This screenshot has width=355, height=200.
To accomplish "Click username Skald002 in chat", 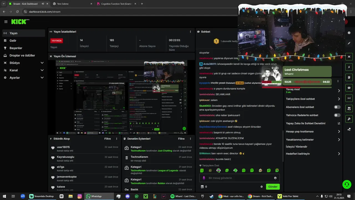I will 205,106.
